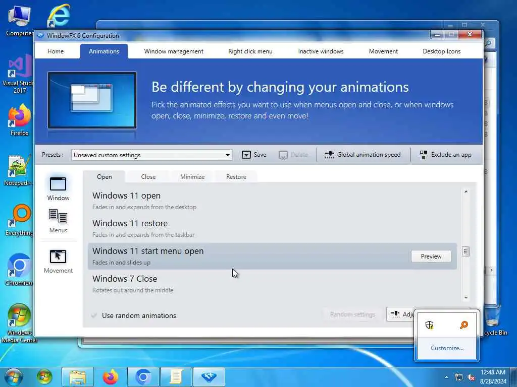The width and height of the screenshot is (517, 387).
Task: Click Exclude an app
Action: pyautogui.click(x=445, y=155)
